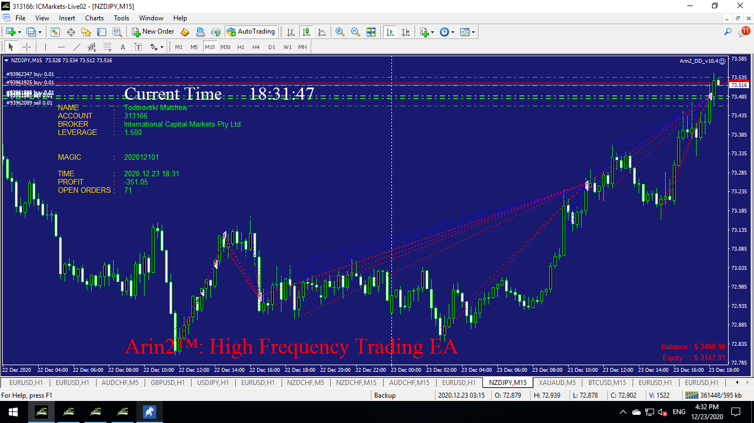Expand the Profiles dropdown arrow

click(x=40, y=32)
